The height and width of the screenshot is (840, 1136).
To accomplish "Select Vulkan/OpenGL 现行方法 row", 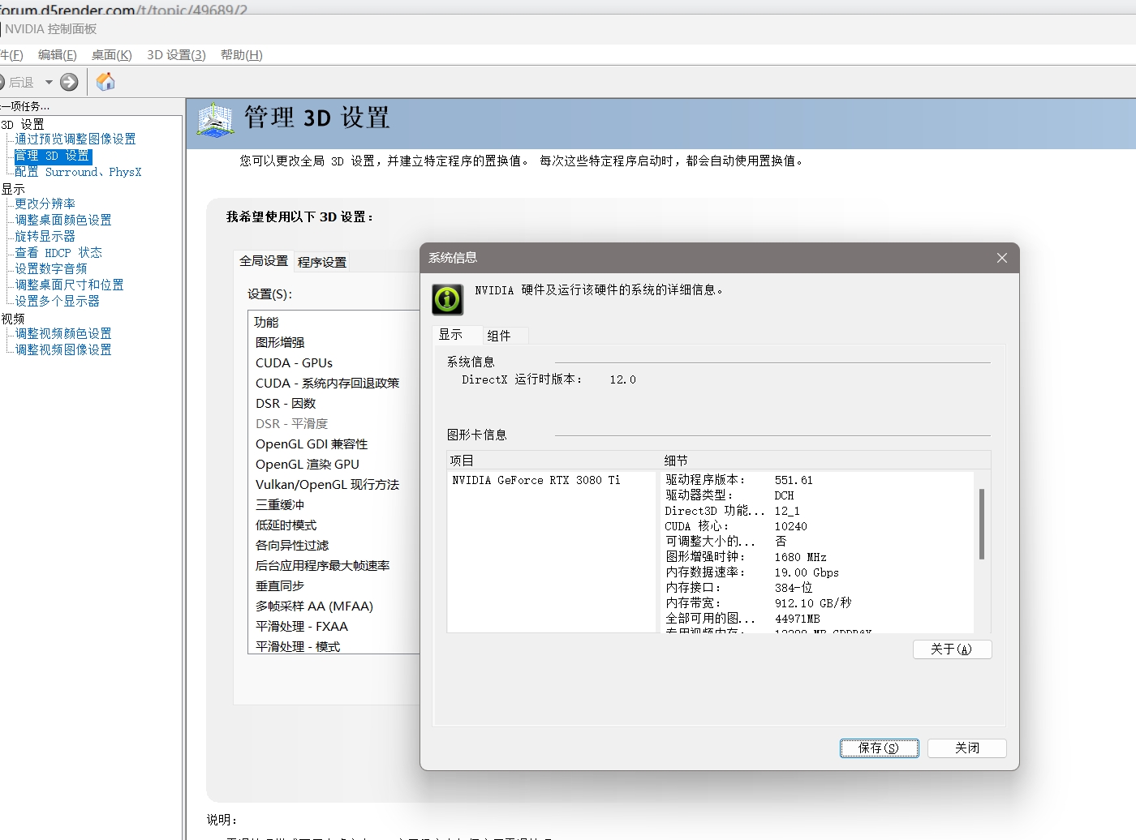I will click(334, 484).
